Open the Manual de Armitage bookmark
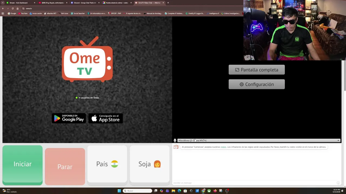This screenshot has width=346, height=194. coord(153,13)
